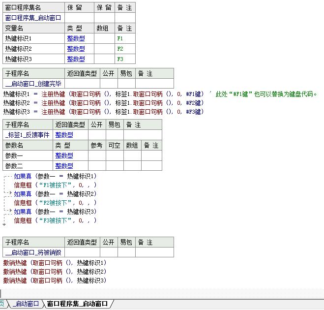This screenshot has height=310, width=324.
Task: Click the F2 remark cell
Action: point(125,49)
